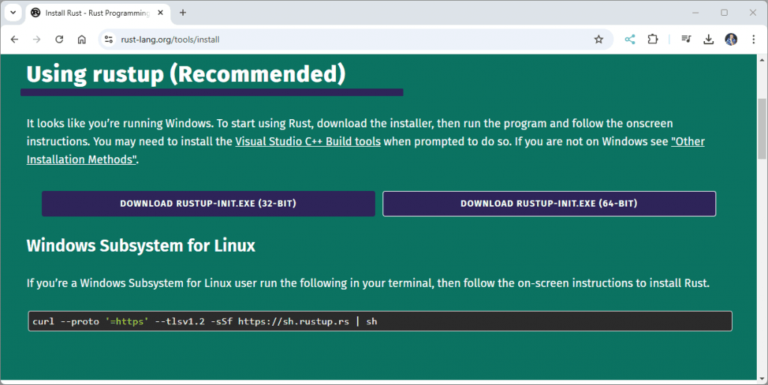
Task: Switch to the Install Rust tab
Action: [97, 13]
